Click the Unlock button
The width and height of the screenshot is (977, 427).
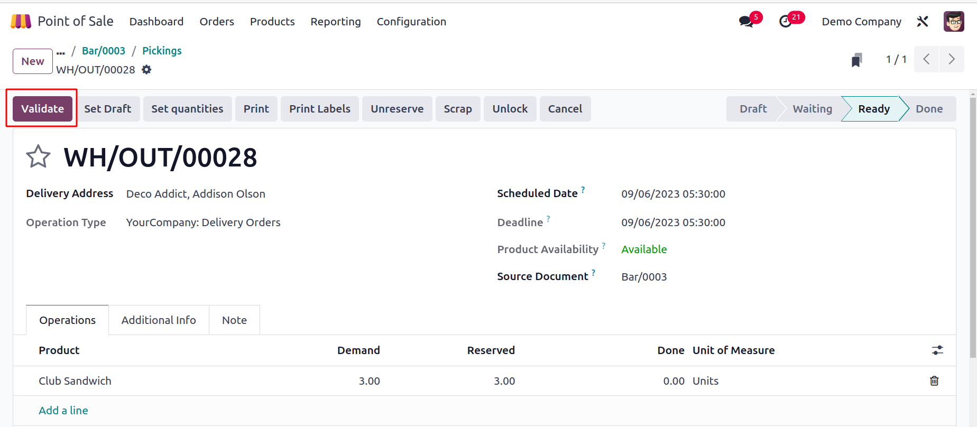click(510, 109)
